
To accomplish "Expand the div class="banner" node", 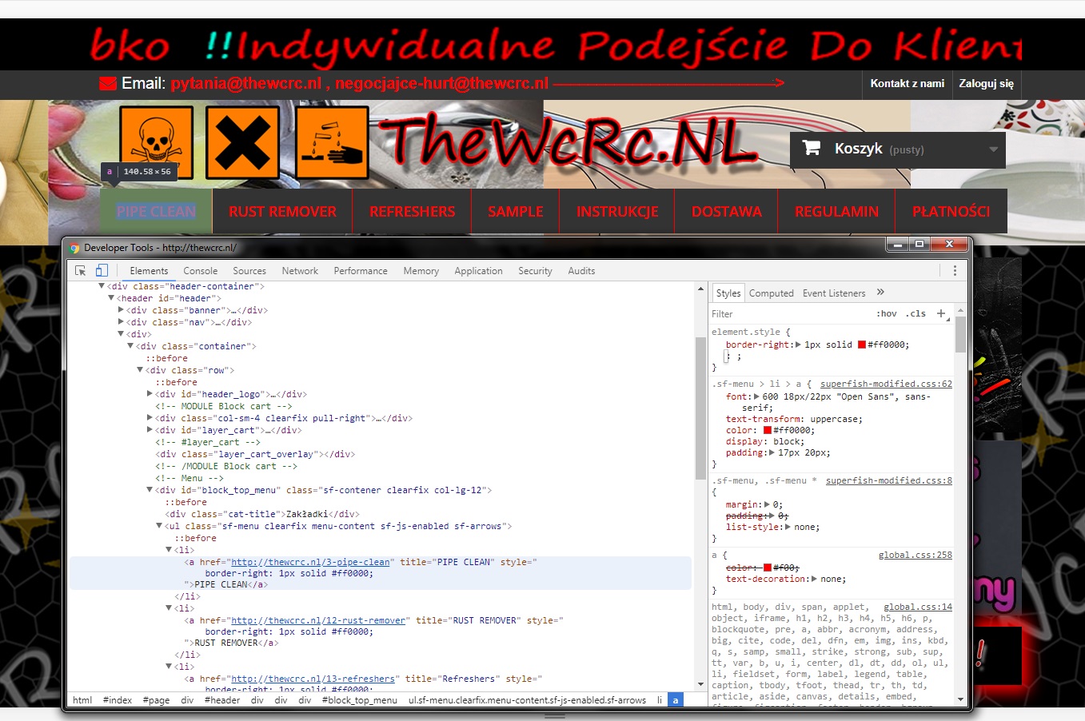I will [x=121, y=310].
